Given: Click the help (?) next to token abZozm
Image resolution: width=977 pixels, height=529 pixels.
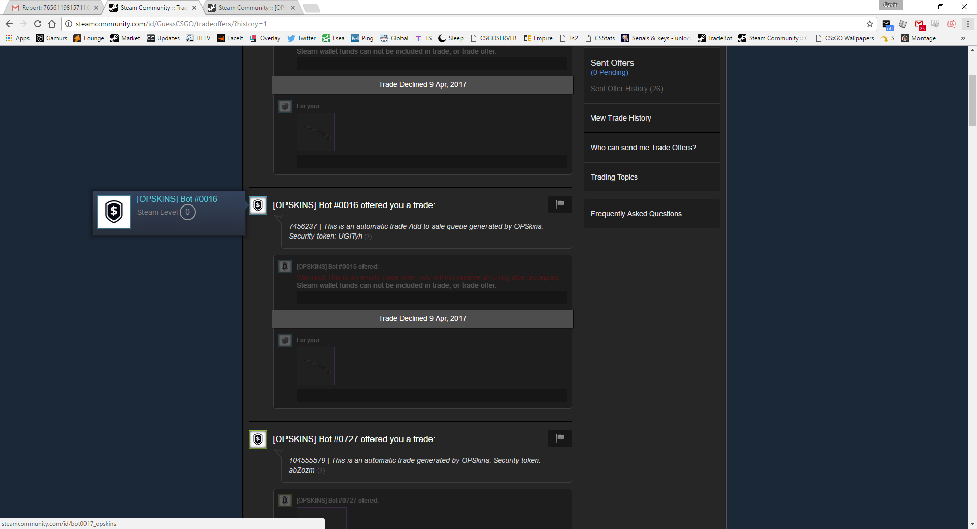Looking at the screenshot, I should (321, 471).
